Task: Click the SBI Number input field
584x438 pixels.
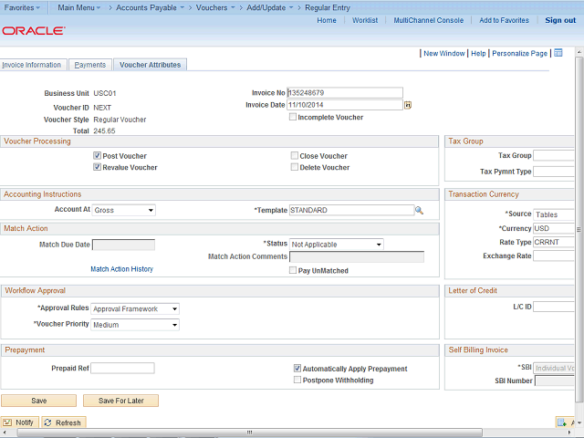Action: [555, 381]
